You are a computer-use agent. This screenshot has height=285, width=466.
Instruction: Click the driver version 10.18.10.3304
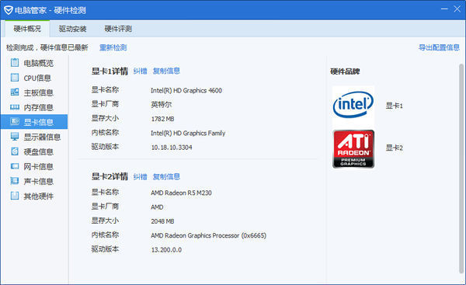(172, 148)
